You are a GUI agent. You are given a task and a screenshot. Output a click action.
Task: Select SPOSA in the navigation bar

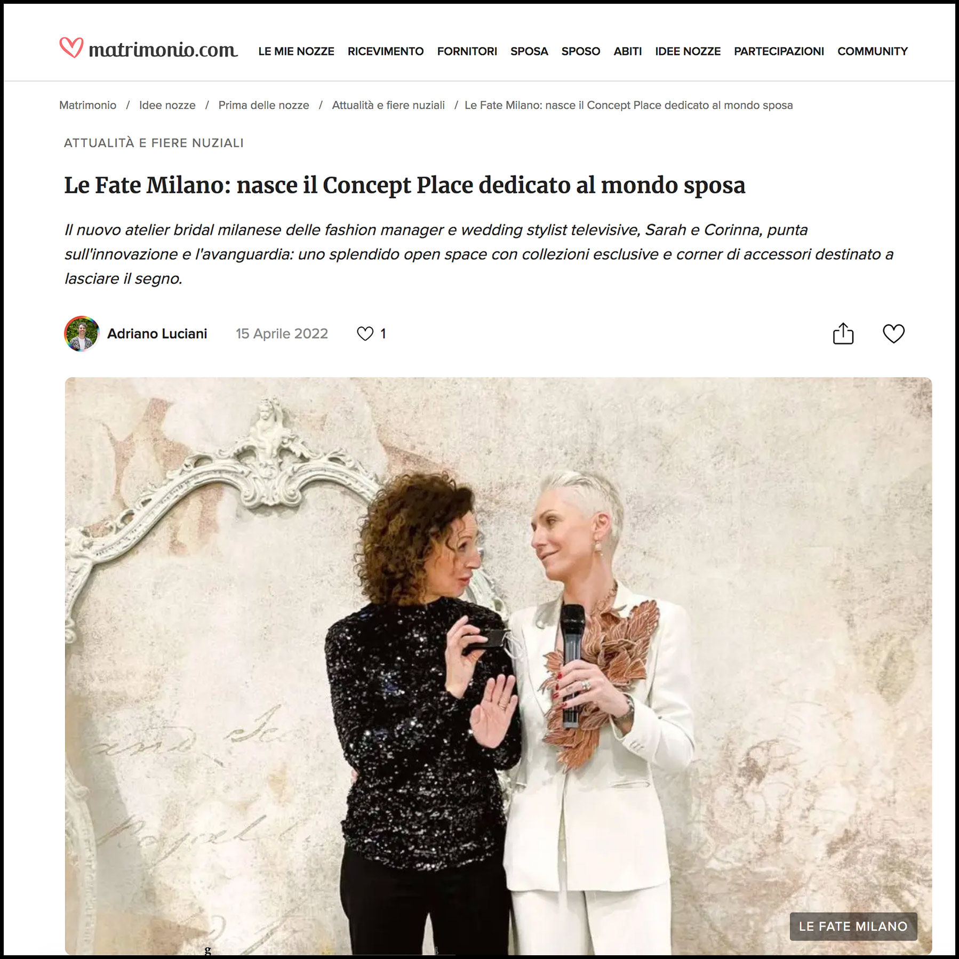click(x=529, y=51)
